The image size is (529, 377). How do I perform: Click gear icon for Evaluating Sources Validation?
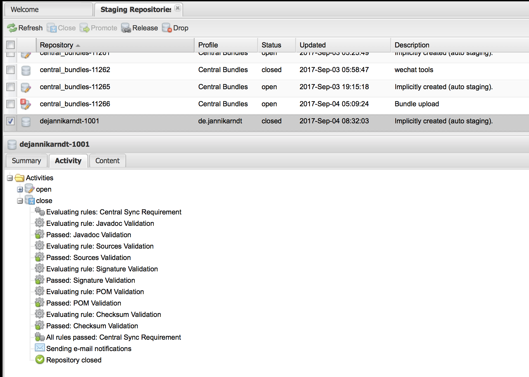[x=40, y=245]
